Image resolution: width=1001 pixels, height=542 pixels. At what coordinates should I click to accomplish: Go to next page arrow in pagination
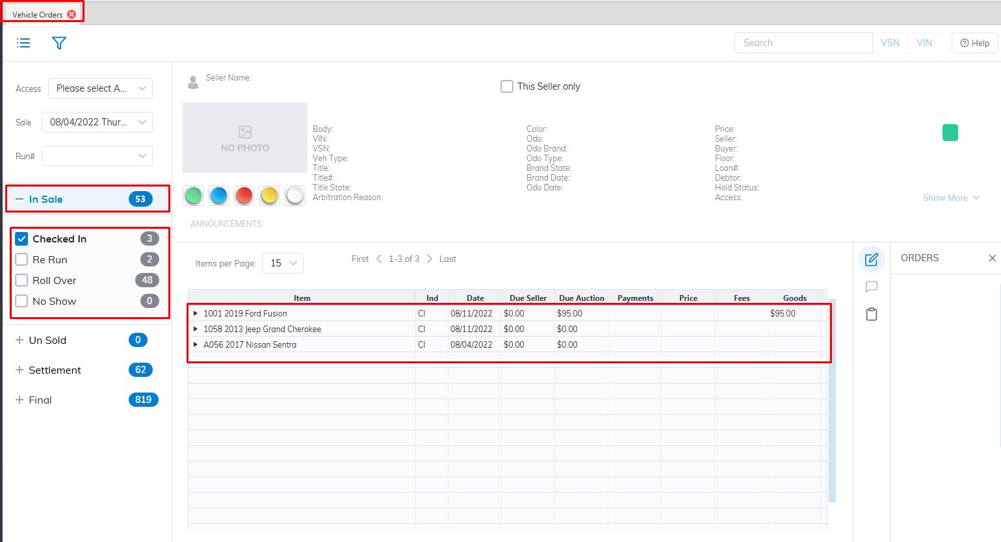pos(430,259)
